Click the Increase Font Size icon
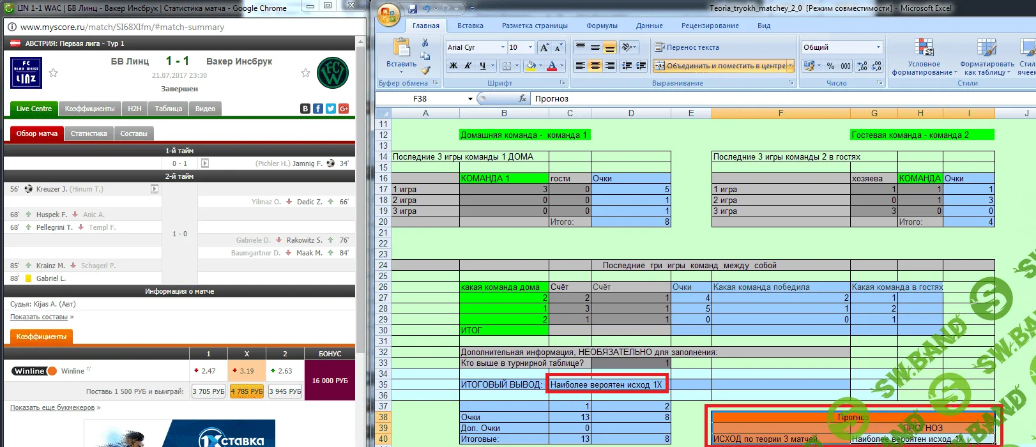Image resolution: width=1036 pixels, height=447 pixels. coord(544,48)
